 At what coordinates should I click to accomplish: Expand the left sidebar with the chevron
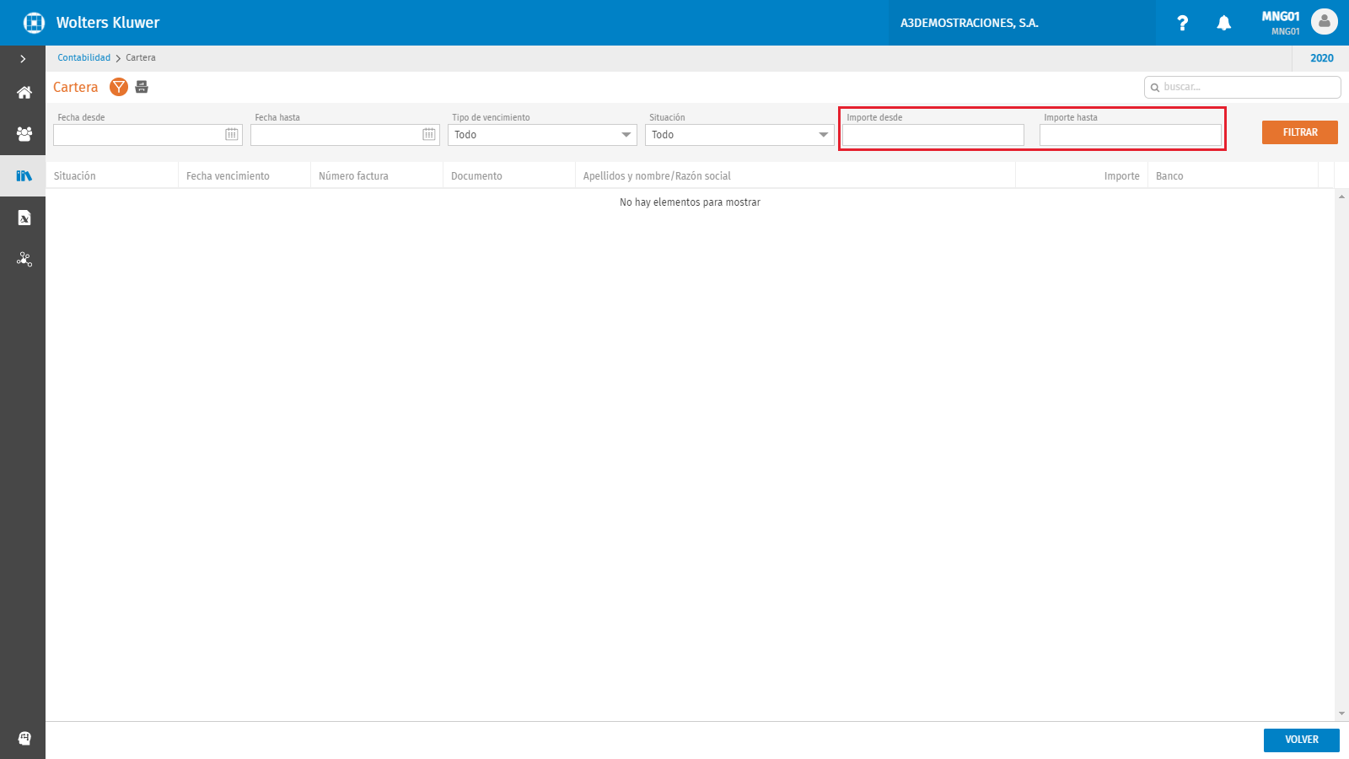(x=23, y=59)
